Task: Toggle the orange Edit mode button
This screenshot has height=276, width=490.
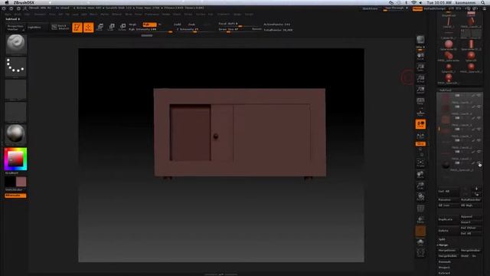Action: 77,28
